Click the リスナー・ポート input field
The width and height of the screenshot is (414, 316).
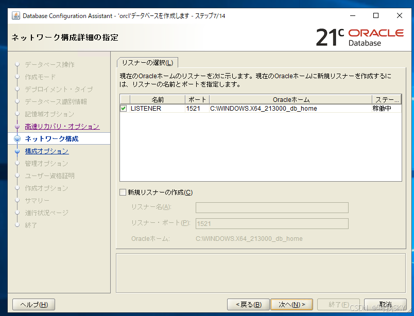[272, 223]
